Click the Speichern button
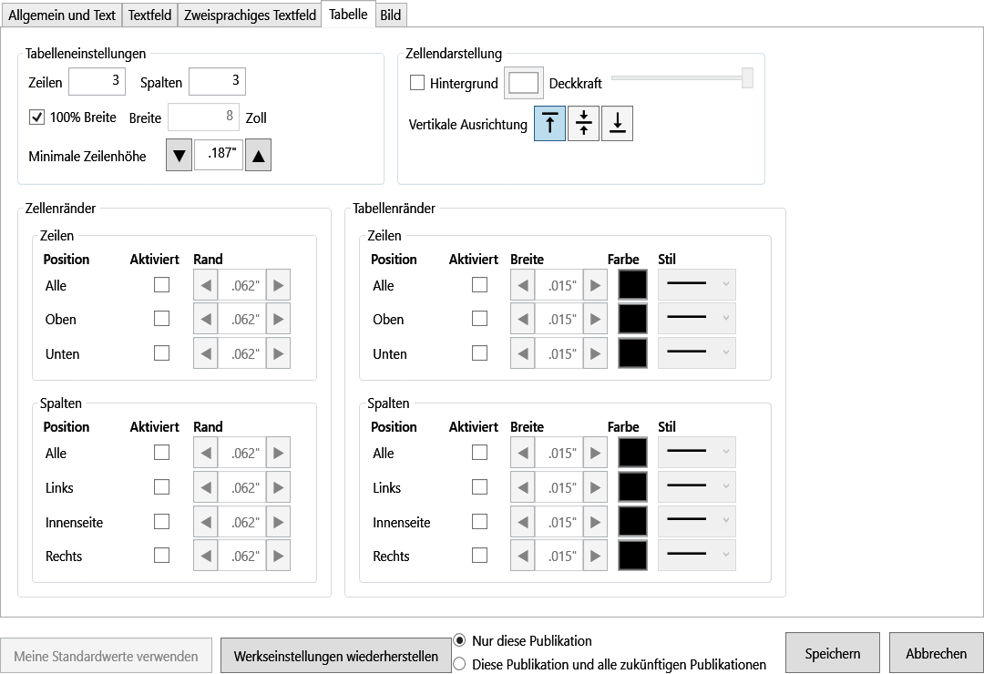 [x=833, y=653]
